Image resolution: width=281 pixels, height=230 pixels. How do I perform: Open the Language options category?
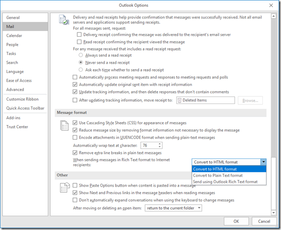pyautogui.click(x=25, y=72)
